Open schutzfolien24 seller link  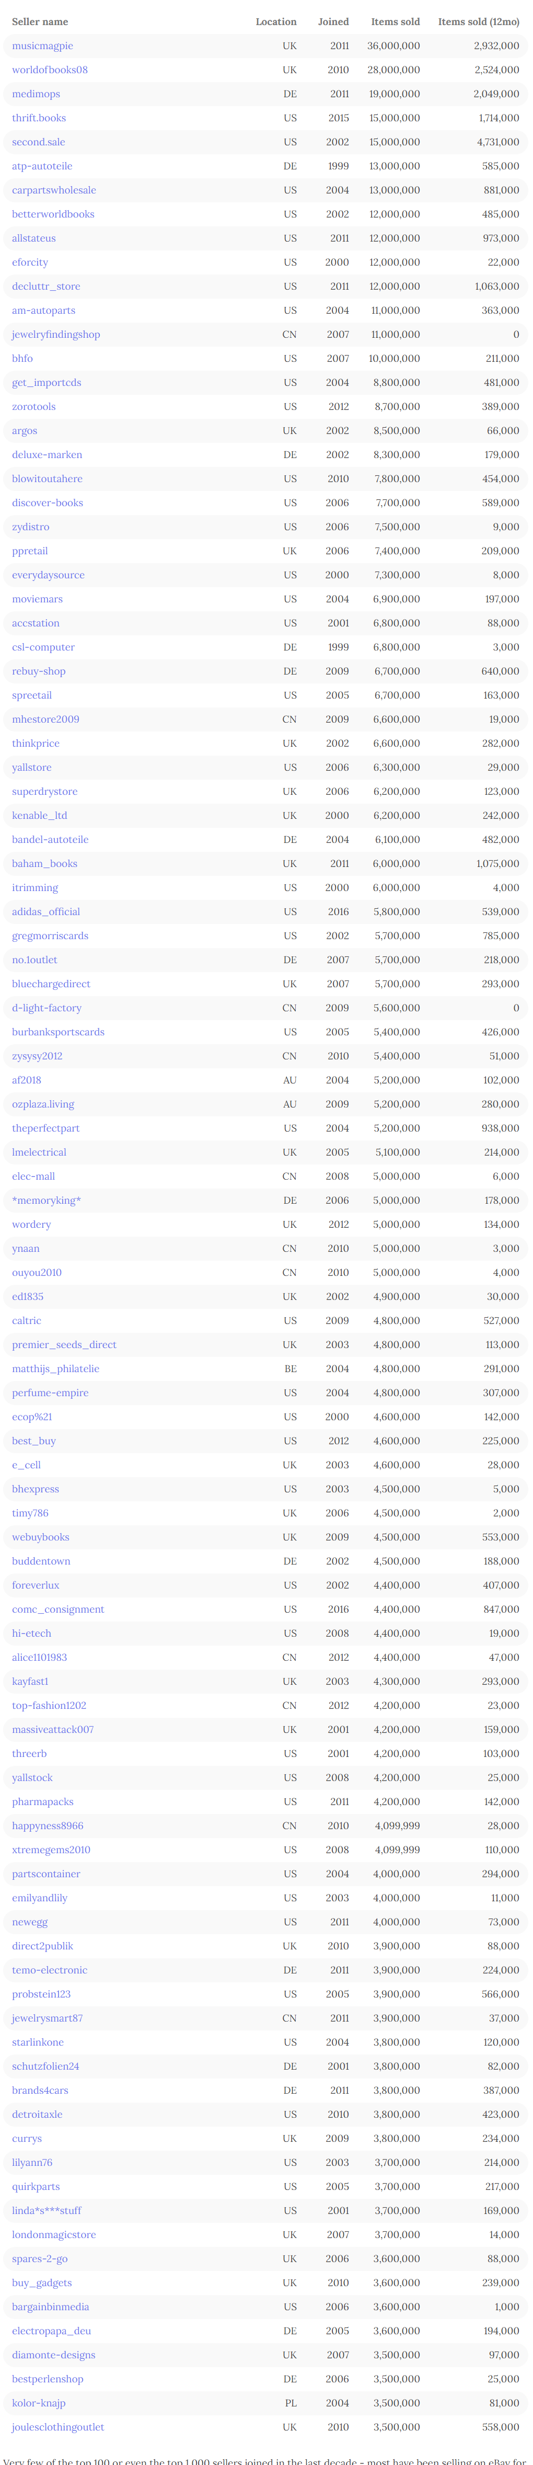45,2066
